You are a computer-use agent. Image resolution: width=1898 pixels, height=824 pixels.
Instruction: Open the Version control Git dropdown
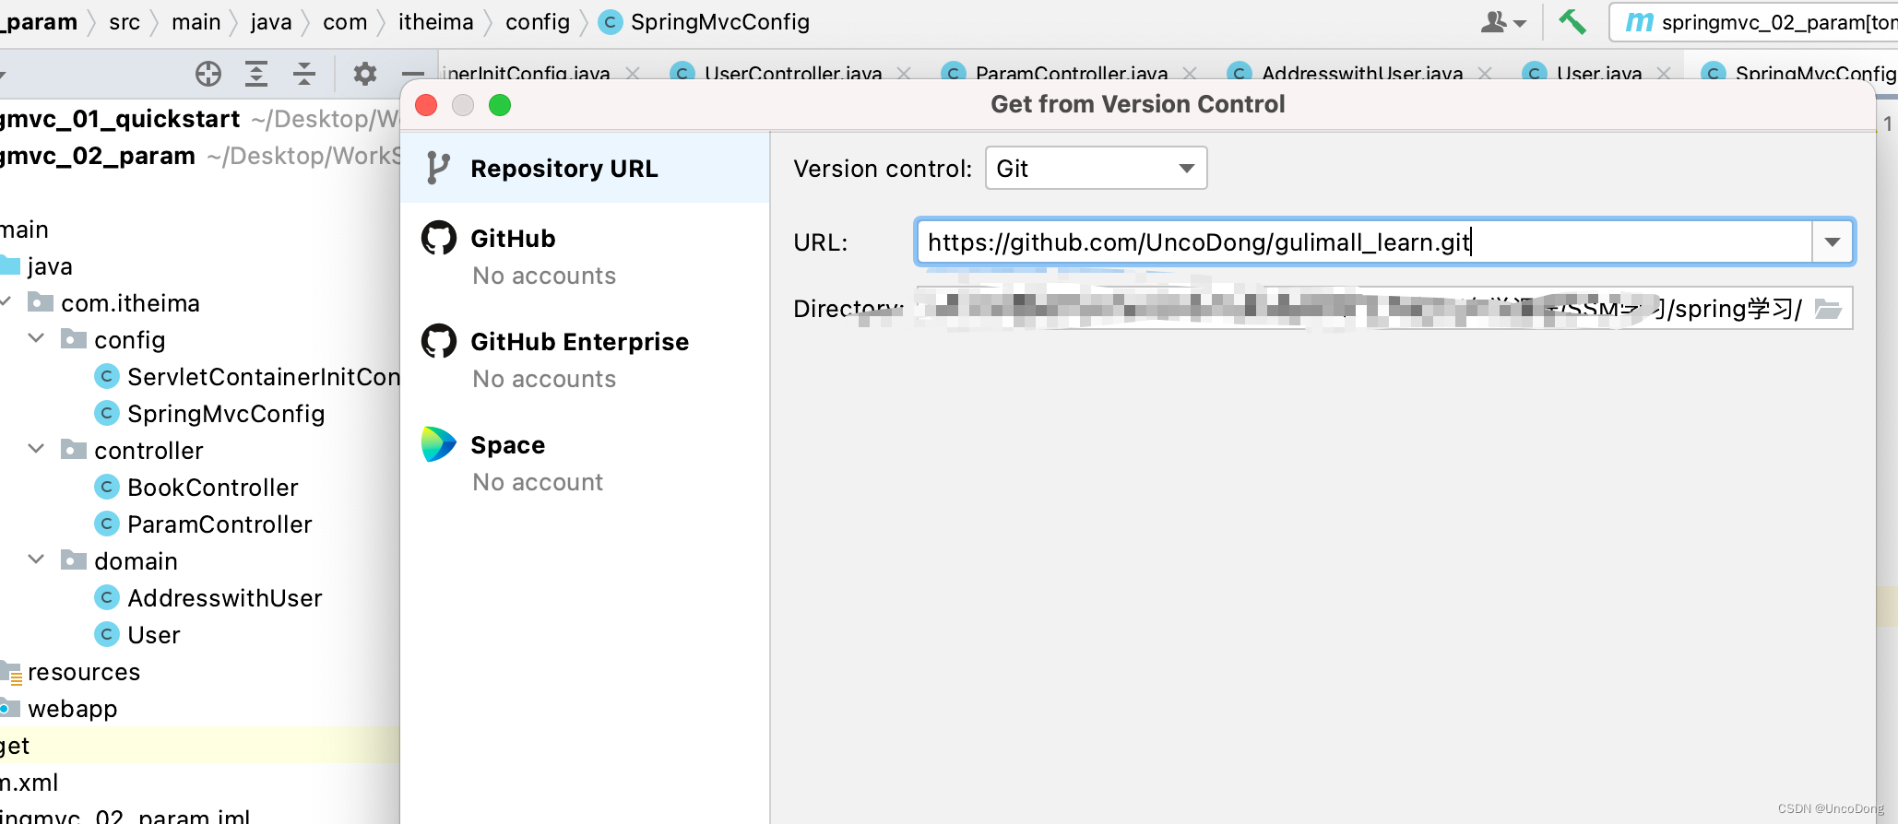point(1096,169)
